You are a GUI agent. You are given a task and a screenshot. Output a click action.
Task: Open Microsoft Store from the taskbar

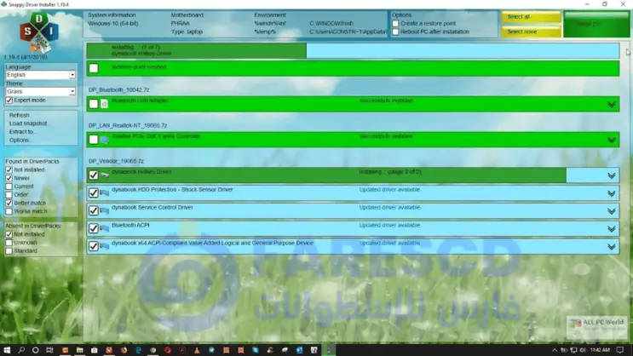click(94, 350)
